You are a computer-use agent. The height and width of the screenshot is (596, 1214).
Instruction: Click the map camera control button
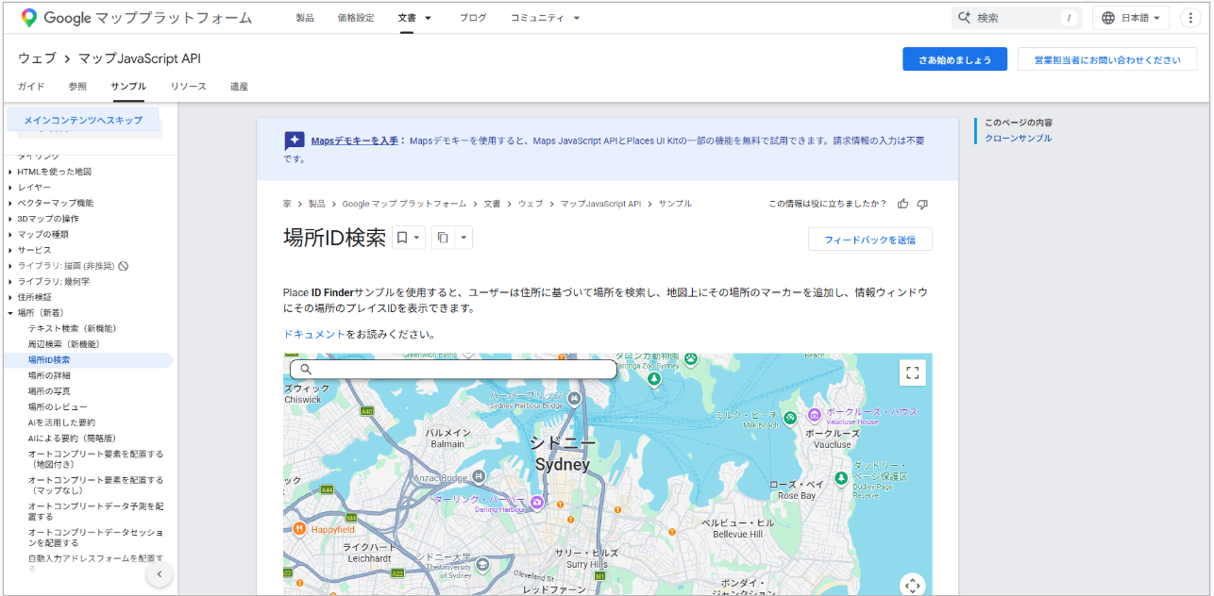pyautogui.click(x=912, y=585)
